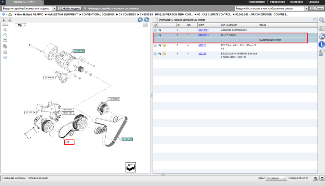The width and height of the screenshot is (325, 186).
Task: Go to CONVENTIONAL COMBINES breadcrumb
Action: pyautogui.click(x=98, y=15)
